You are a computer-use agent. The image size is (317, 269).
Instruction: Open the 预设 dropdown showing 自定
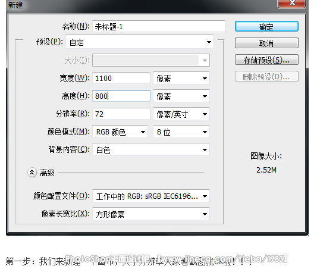140,42
